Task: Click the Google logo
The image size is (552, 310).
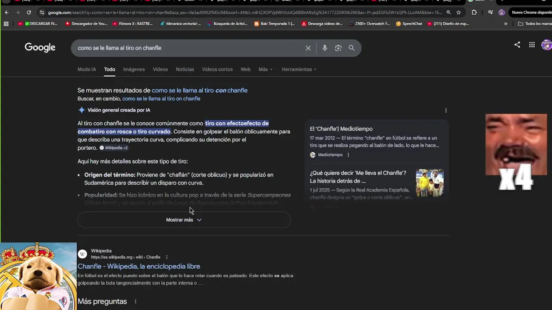Action: tap(40, 48)
